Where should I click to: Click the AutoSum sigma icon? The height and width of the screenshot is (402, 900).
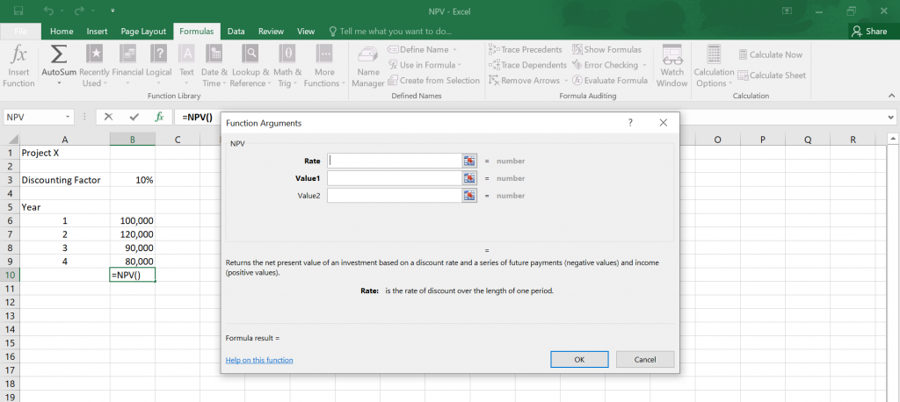59,54
